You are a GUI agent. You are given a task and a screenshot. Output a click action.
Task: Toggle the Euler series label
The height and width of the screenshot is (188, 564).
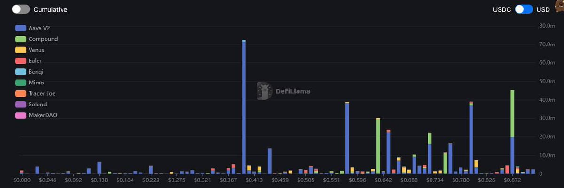point(35,61)
